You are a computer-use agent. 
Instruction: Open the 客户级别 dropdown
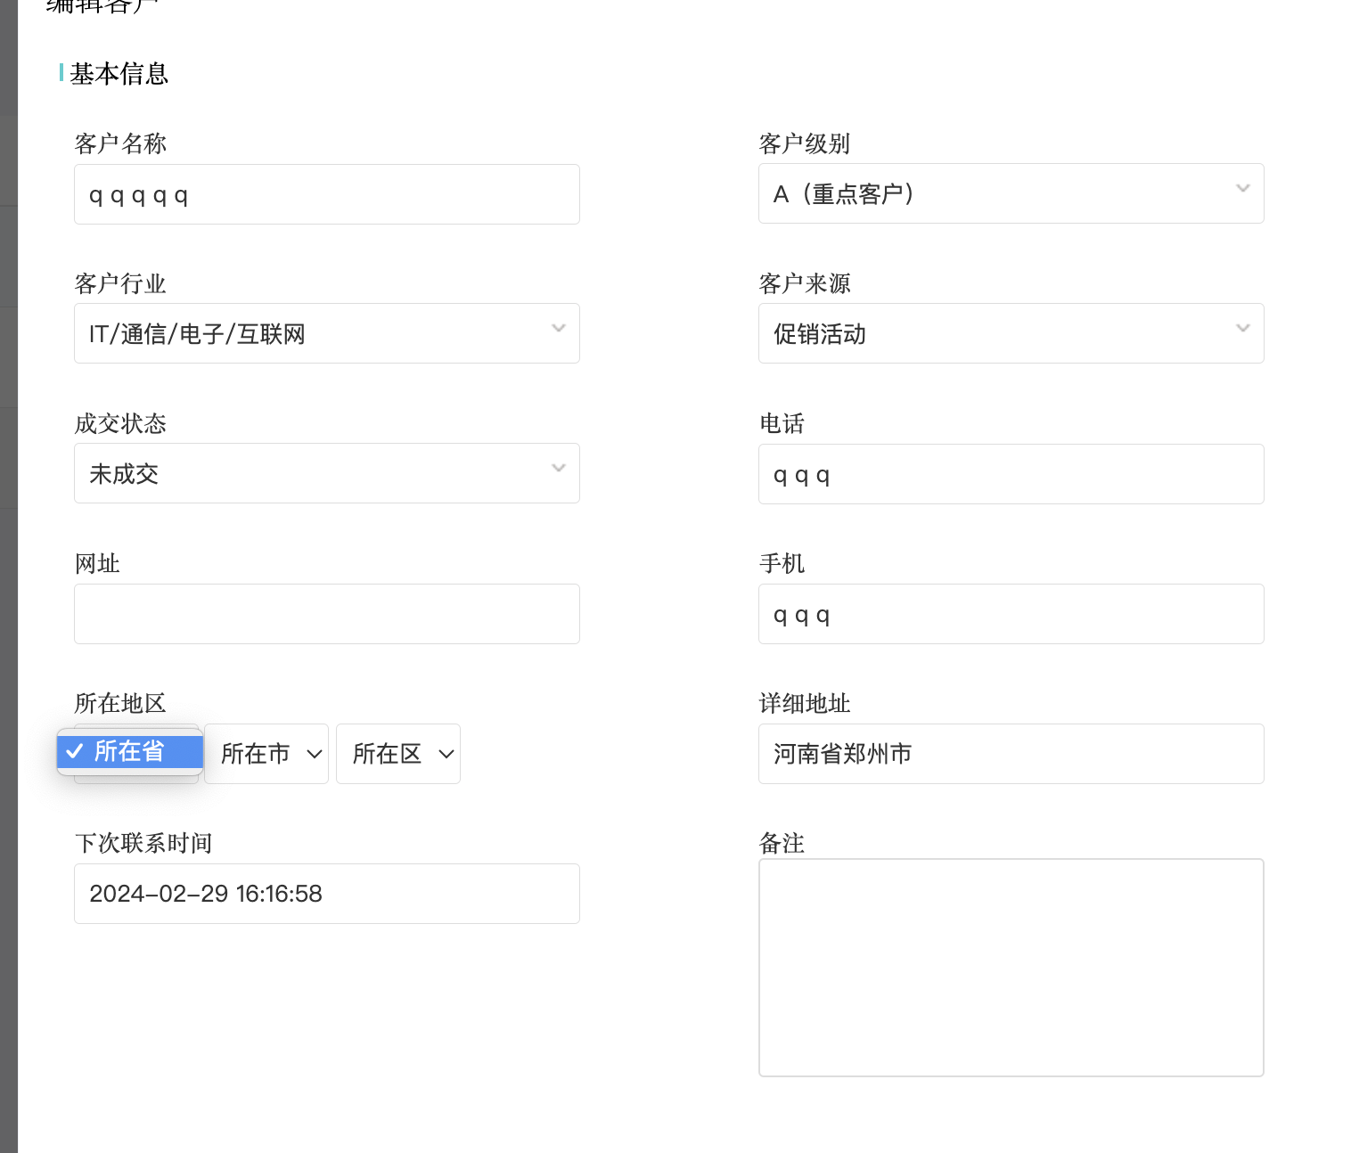pos(1011,193)
